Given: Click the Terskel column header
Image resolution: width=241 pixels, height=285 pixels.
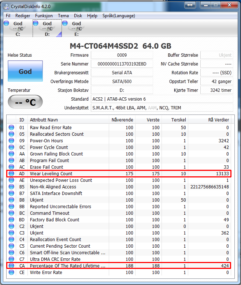Looking at the screenshot, I should pyautogui.click(x=175, y=120).
